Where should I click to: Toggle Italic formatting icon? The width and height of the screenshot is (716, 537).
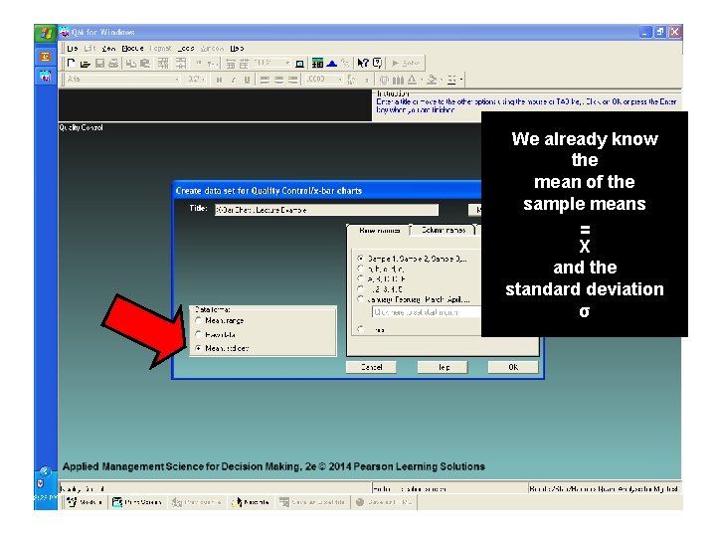click(233, 80)
